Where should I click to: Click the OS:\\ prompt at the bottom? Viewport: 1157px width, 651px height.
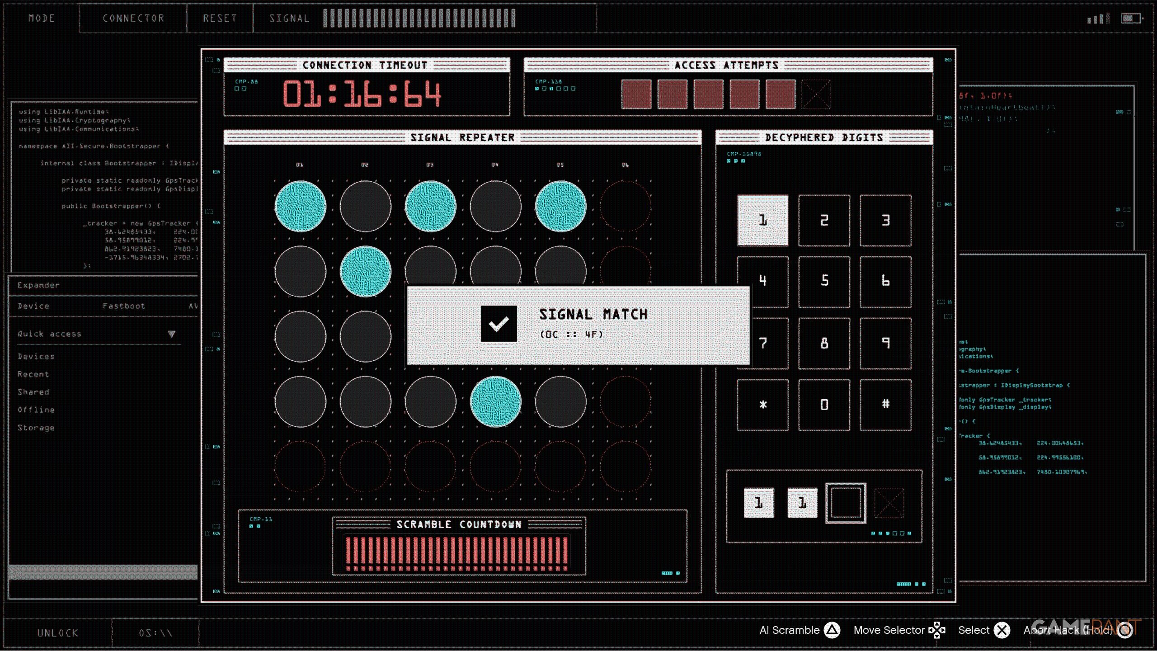155,633
